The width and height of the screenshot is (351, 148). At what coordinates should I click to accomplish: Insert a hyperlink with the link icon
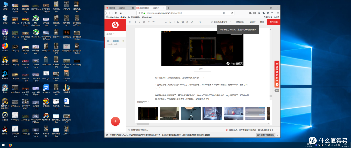[153, 22]
